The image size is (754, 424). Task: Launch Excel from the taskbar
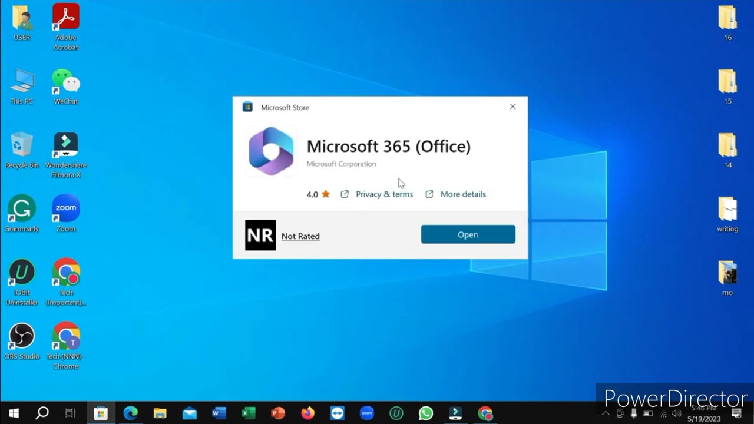(x=249, y=413)
